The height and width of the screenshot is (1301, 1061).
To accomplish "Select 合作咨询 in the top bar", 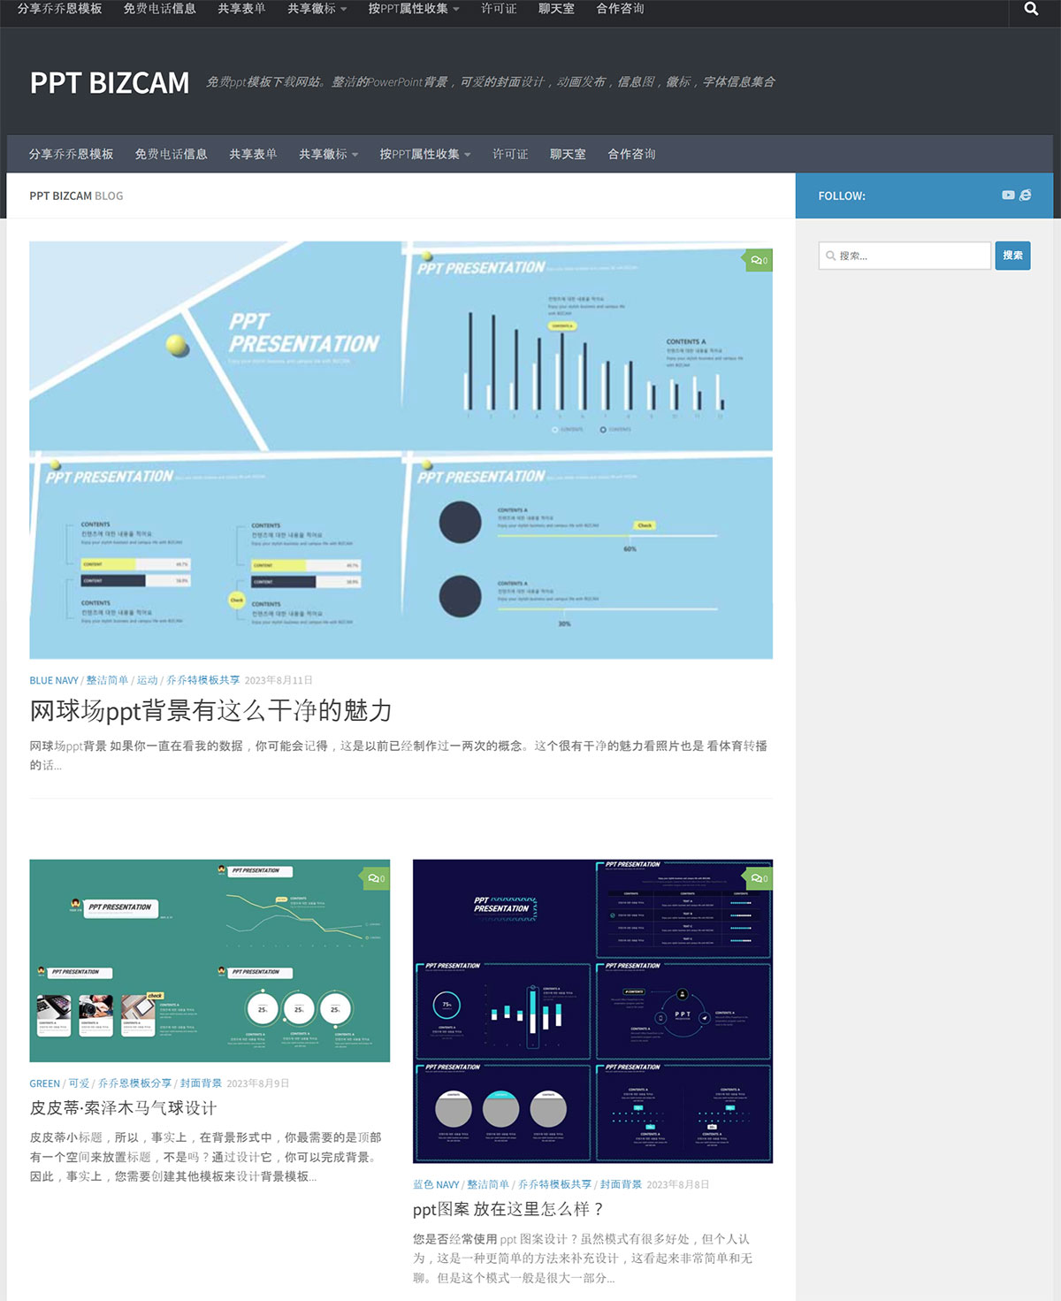I will tap(620, 9).
